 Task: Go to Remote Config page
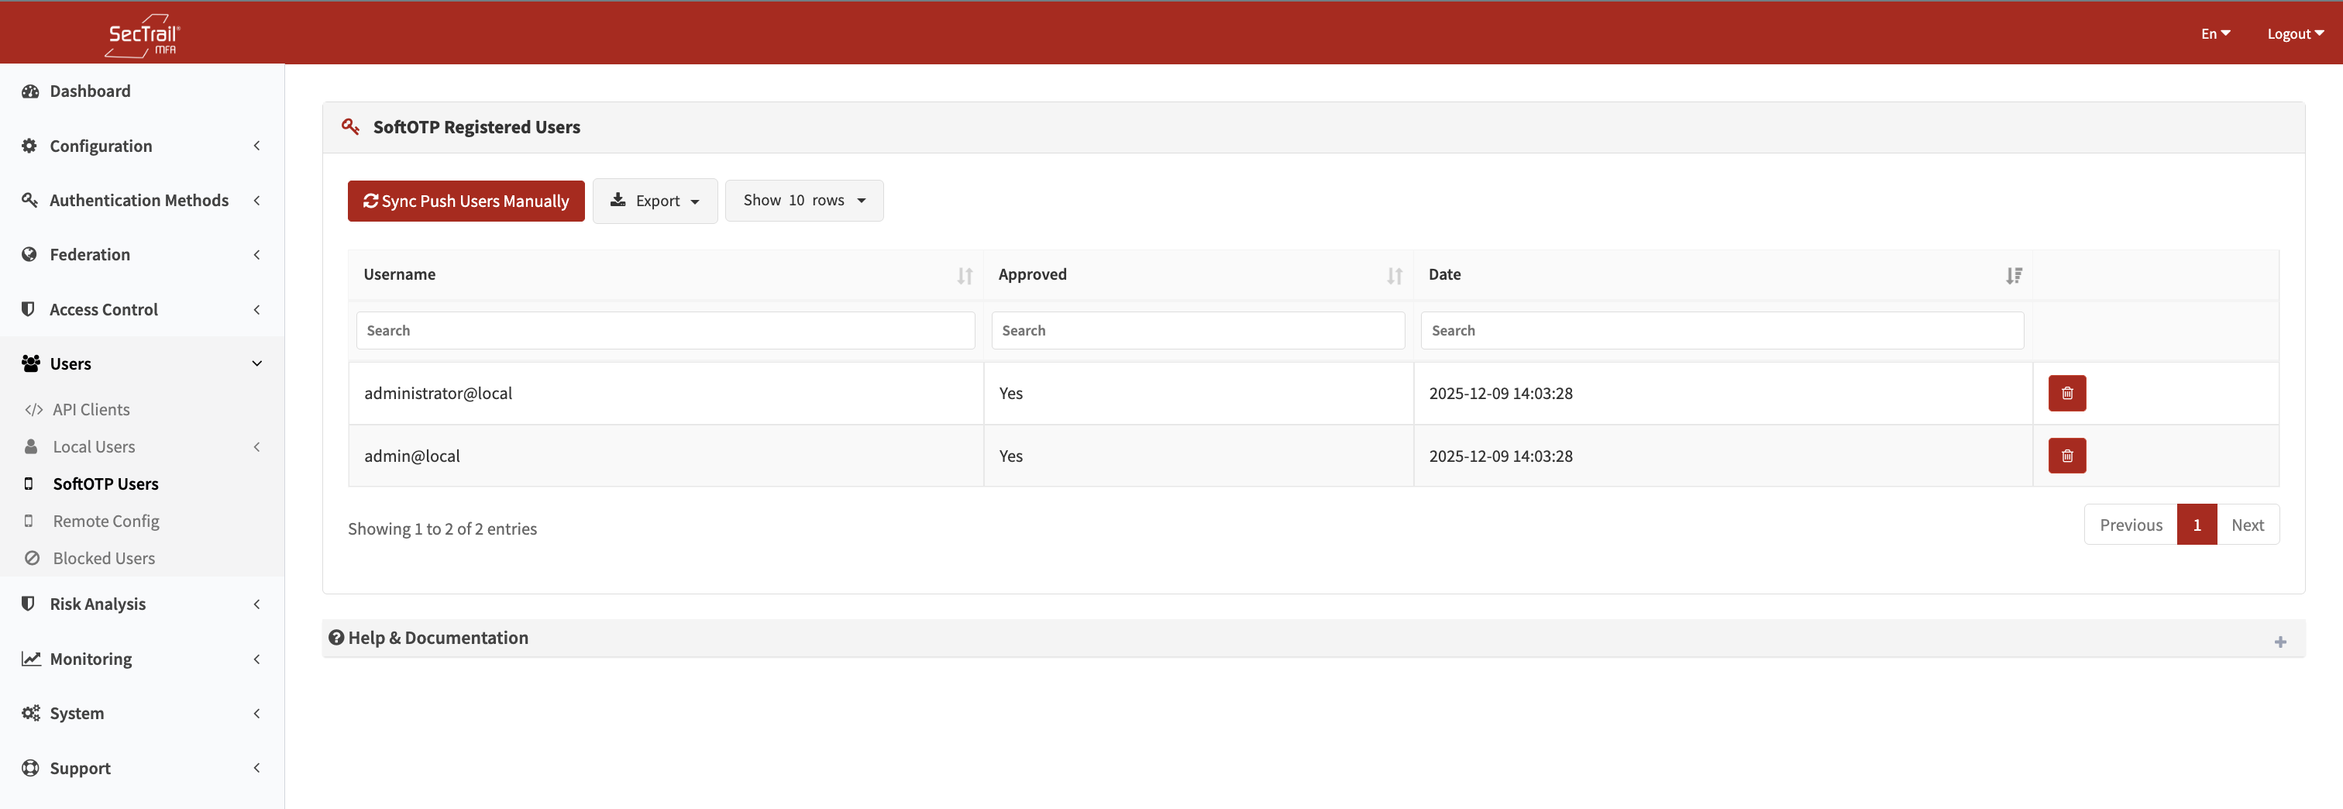pyautogui.click(x=105, y=521)
